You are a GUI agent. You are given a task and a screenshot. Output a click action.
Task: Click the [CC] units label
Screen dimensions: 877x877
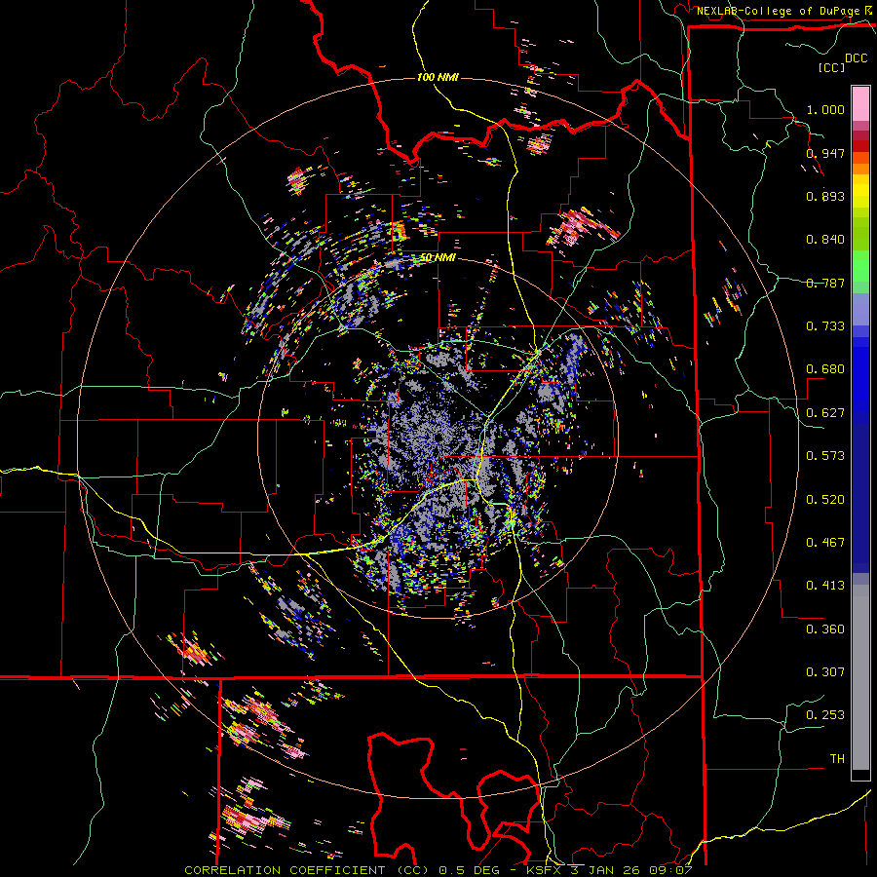click(831, 67)
